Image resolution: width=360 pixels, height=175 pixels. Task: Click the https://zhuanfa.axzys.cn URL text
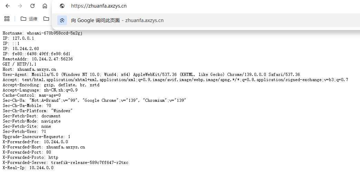click(99, 6)
